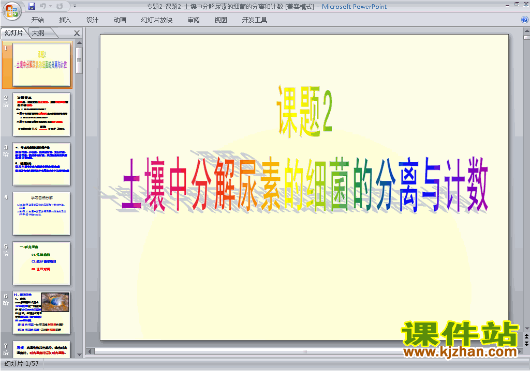Click animation star icon beside slide 3

click(6, 154)
